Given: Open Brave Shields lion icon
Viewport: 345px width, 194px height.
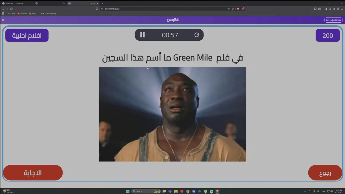Looking at the screenshot, I should pyautogui.click(x=238, y=9).
